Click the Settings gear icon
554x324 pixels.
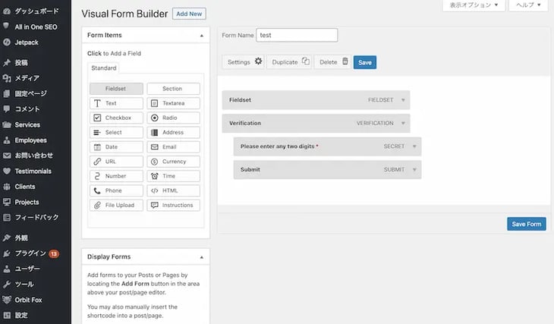coord(258,61)
